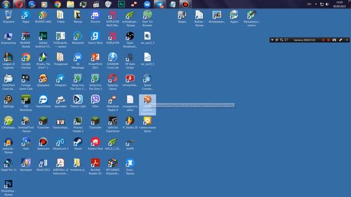Take a screenshot with camera icon
The width and height of the screenshot is (351, 197).
334,40
